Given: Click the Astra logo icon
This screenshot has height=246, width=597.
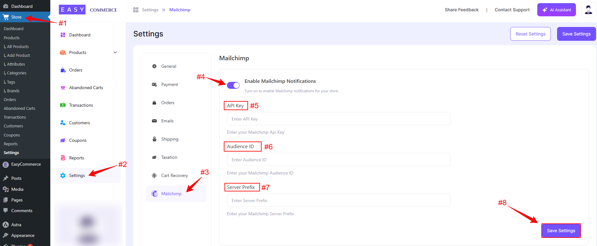Looking at the screenshot, I should point(6,225).
